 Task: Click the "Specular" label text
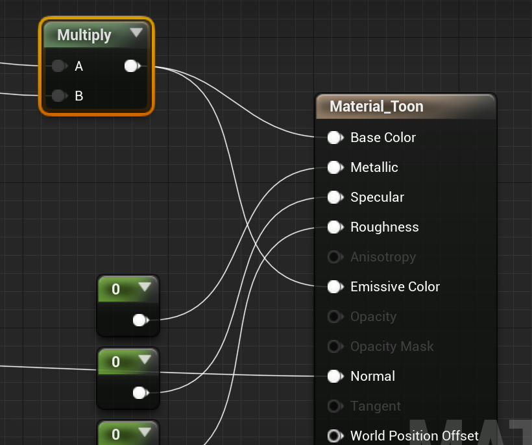pyautogui.click(x=378, y=197)
